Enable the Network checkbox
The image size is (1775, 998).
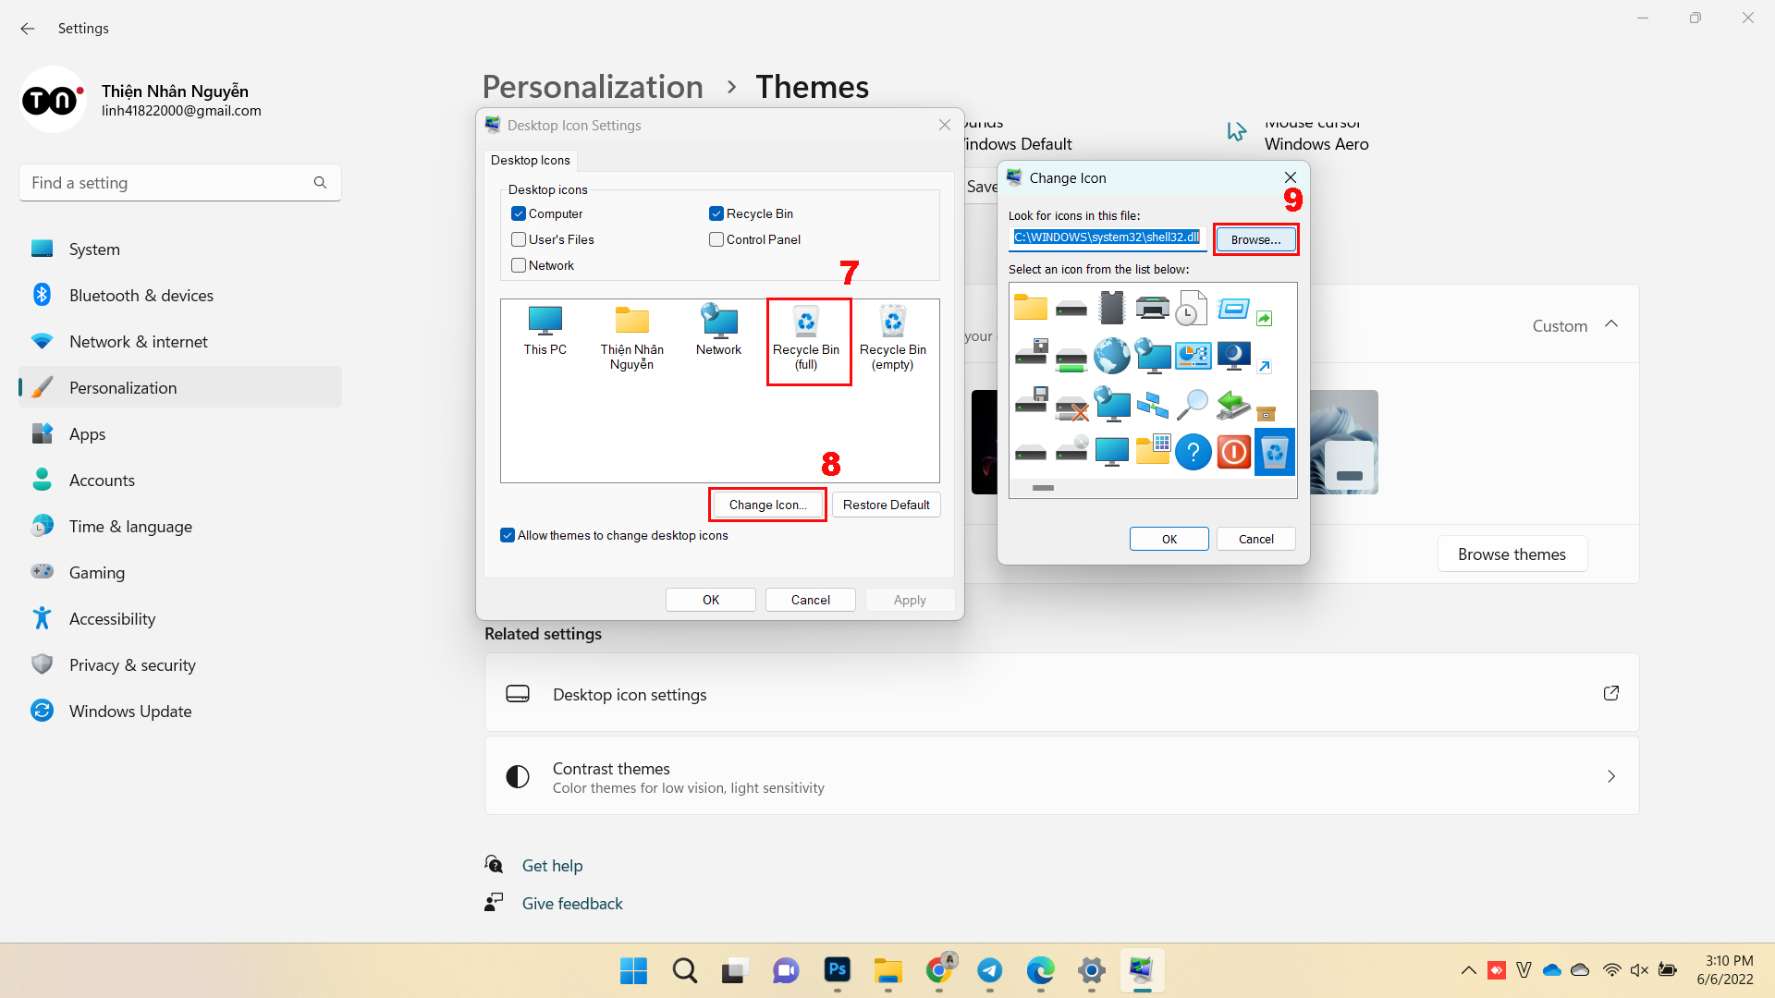(x=519, y=265)
